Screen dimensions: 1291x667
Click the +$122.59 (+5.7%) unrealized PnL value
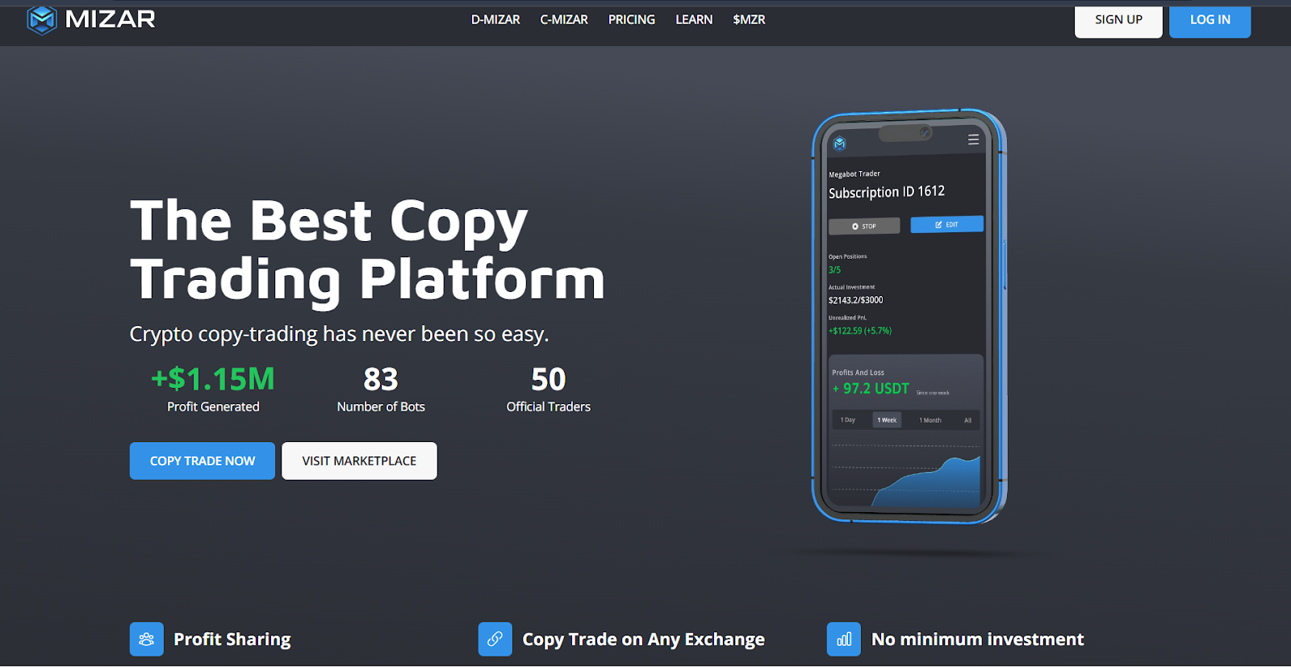(859, 331)
